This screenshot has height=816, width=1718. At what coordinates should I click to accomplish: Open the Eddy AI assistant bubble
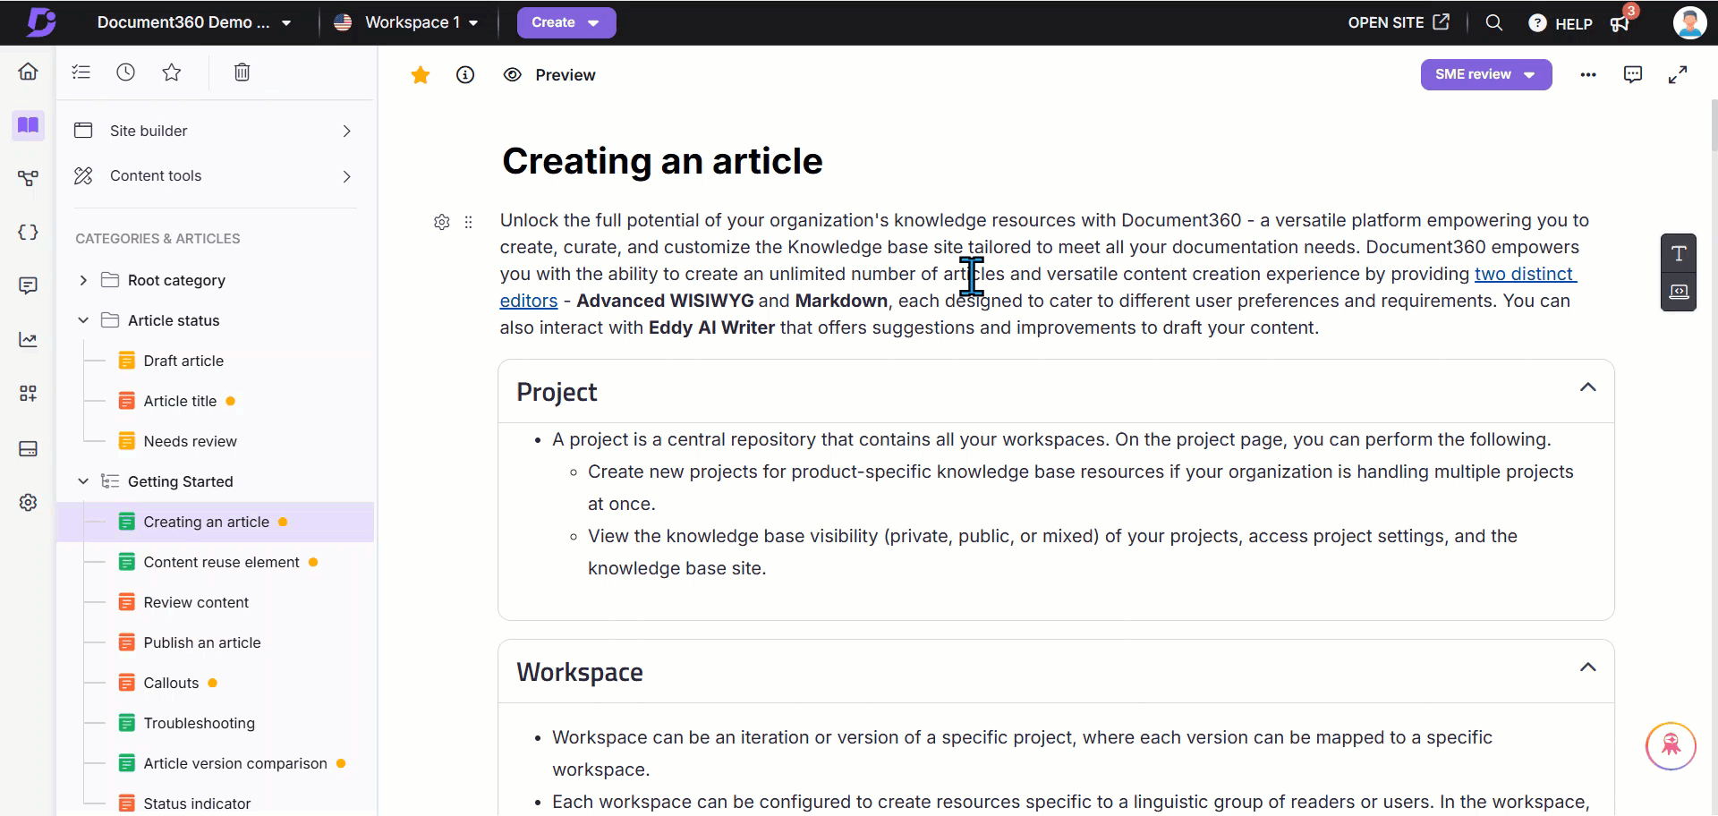click(1671, 745)
